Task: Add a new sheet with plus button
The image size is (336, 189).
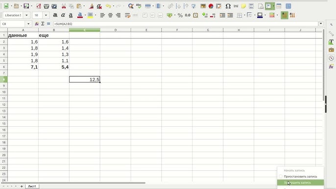Action: 22,186
